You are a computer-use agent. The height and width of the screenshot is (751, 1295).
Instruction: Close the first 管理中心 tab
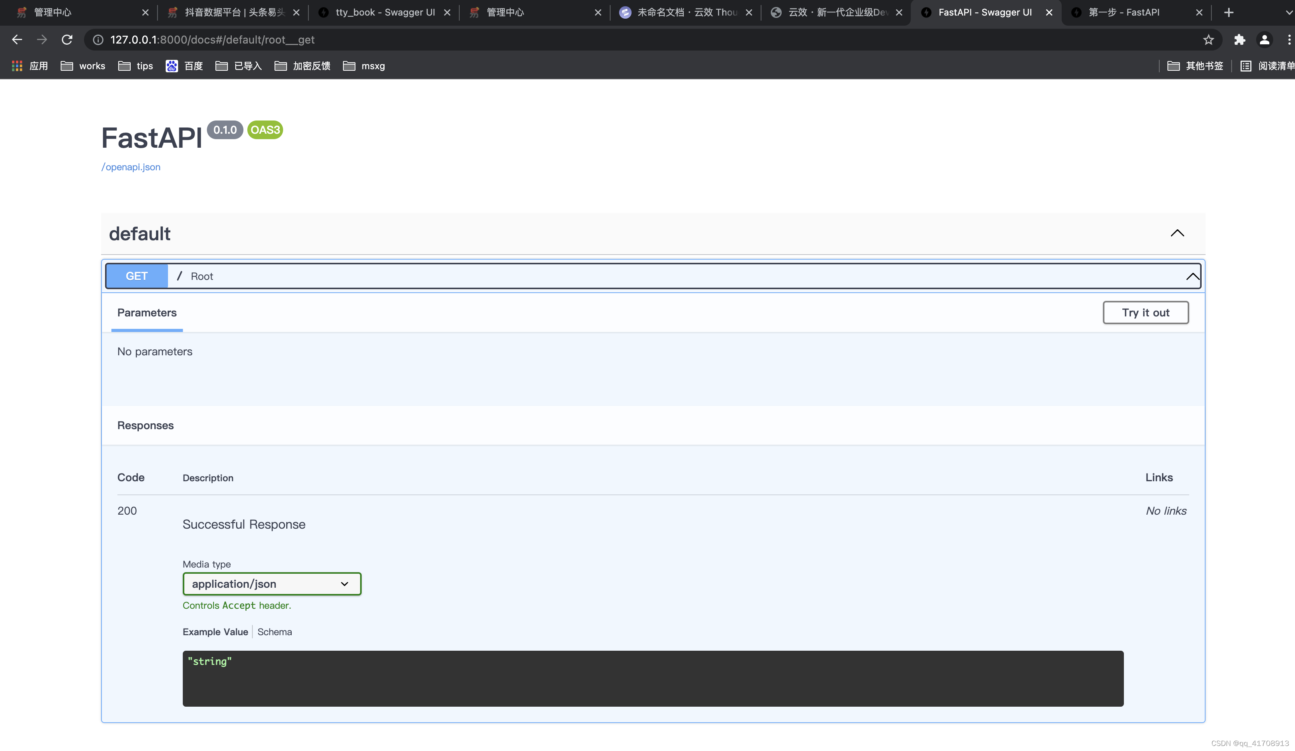(x=145, y=12)
